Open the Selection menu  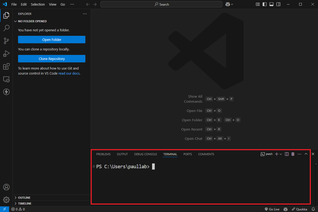(38, 4)
